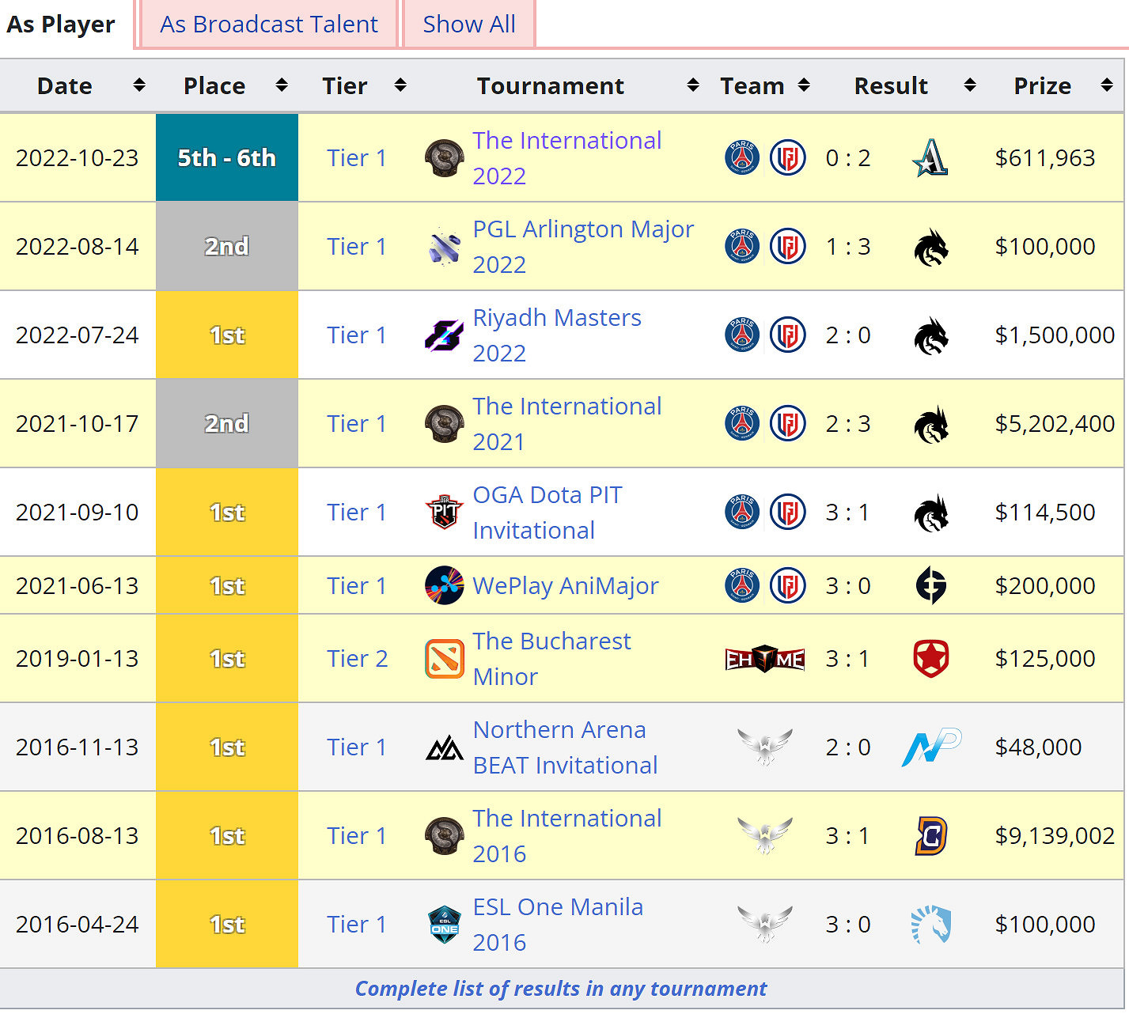1129x1014 pixels.
Task: Open Tier 2 link in Bucharest Minor row
Action: click(357, 659)
